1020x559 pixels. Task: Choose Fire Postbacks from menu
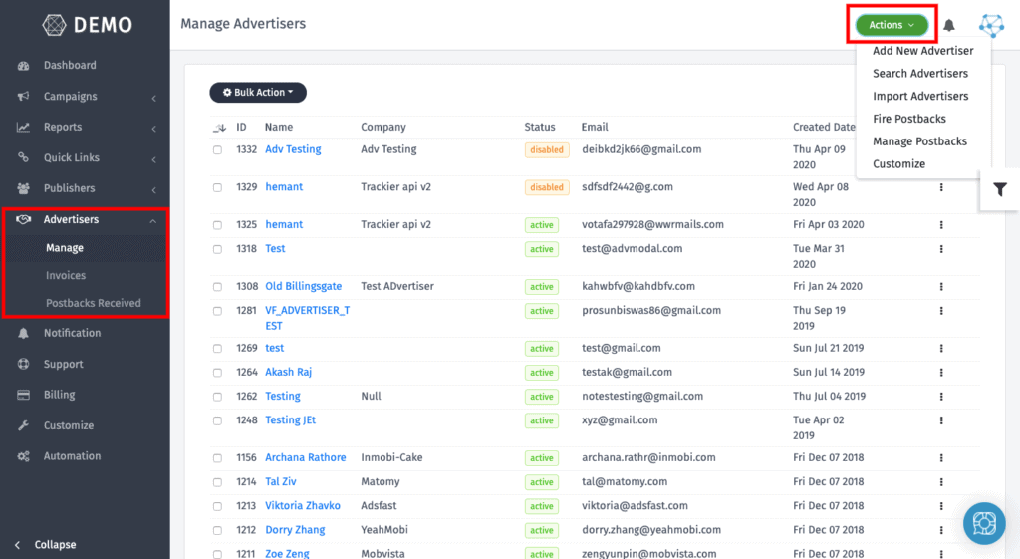click(908, 120)
